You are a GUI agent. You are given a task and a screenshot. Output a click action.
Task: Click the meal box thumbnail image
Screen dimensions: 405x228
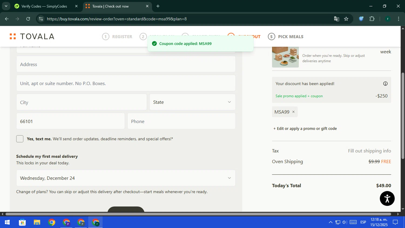(285, 57)
